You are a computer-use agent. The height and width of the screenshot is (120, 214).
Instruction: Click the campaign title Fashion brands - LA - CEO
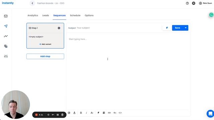click(x=50, y=3)
